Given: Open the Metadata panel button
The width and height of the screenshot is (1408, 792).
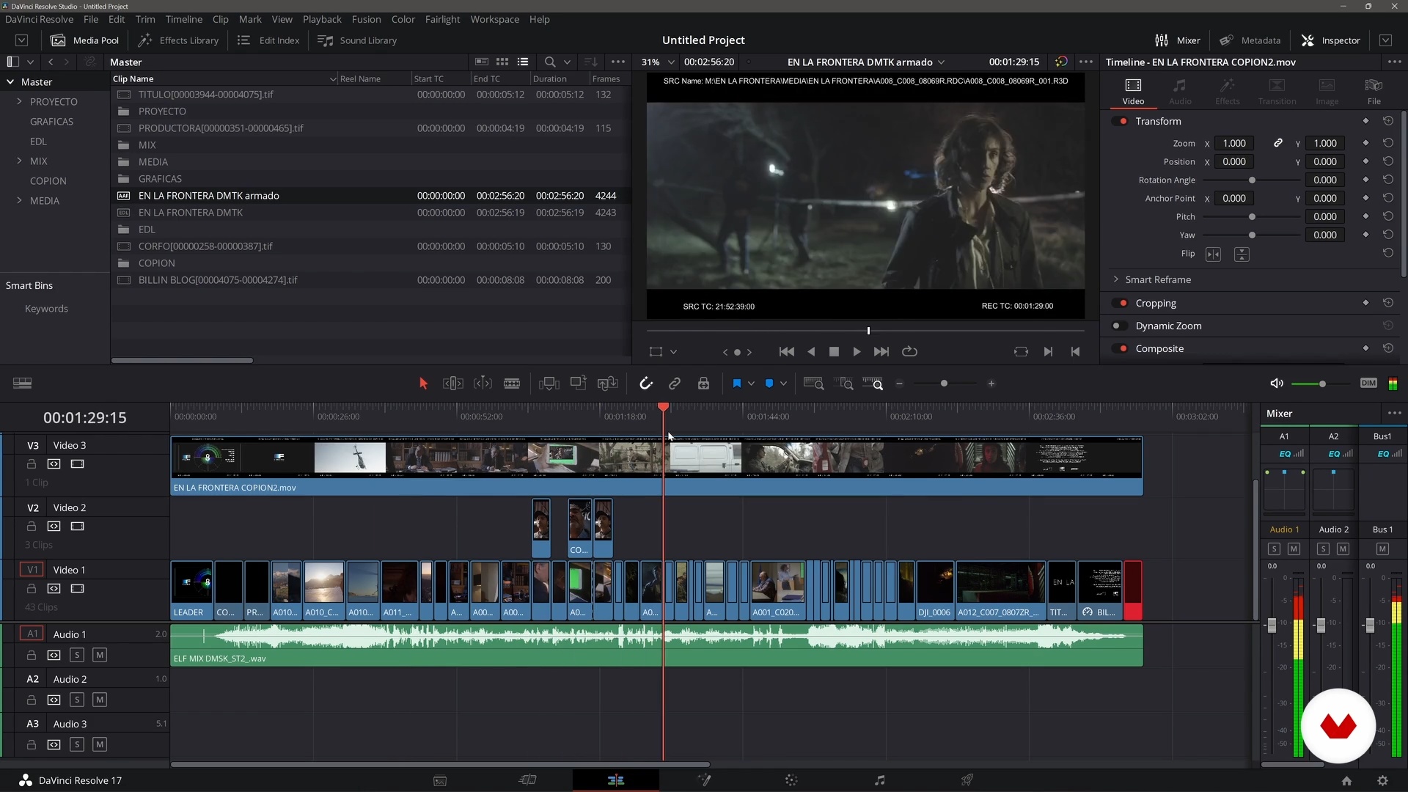Looking at the screenshot, I should [1250, 40].
